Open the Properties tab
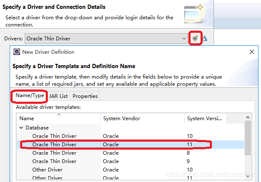Screen dimensions: 261x182 point(85,96)
